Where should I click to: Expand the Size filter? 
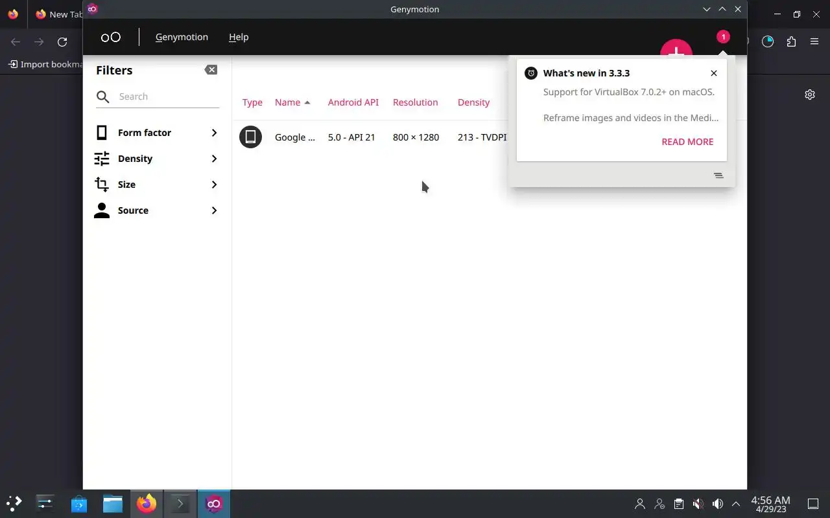pos(157,185)
